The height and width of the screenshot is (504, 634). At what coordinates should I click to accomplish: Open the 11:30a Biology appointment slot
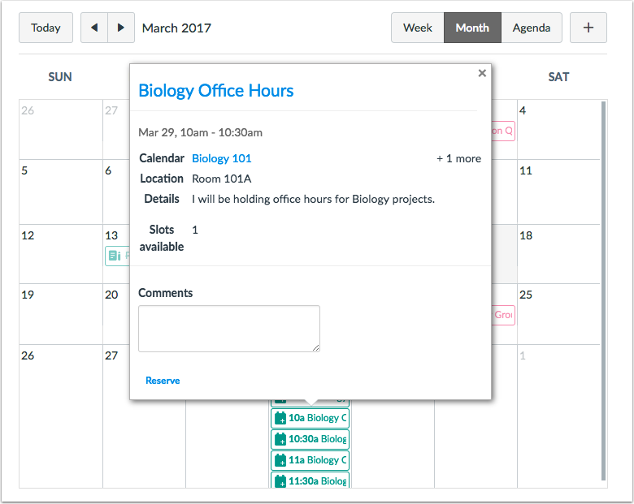[x=310, y=480]
